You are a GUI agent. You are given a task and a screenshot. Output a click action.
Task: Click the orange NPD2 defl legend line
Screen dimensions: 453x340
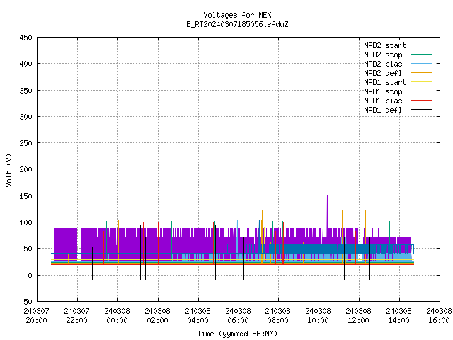coord(421,72)
